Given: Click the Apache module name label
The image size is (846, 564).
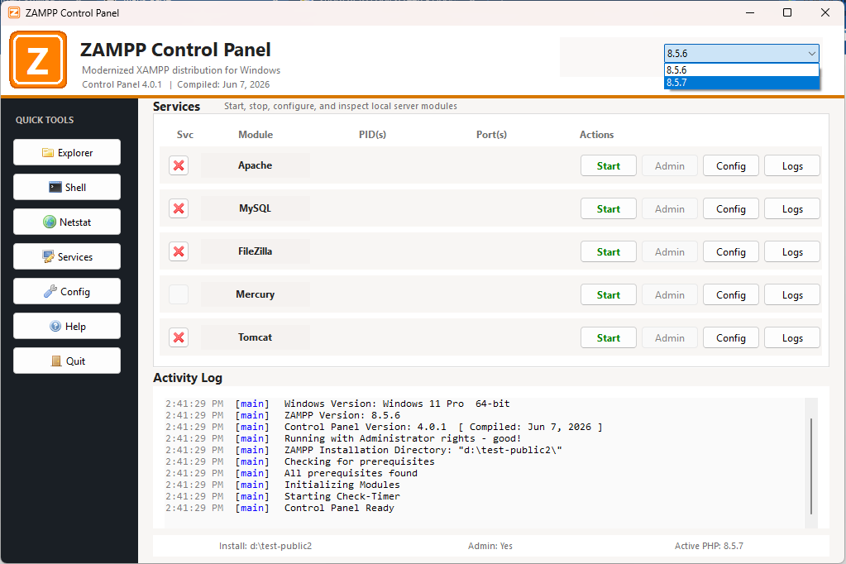Looking at the screenshot, I should coord(256,165).
